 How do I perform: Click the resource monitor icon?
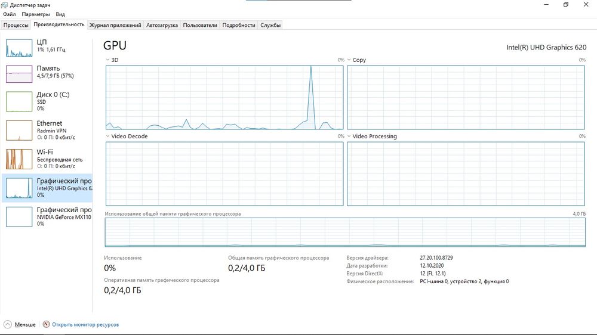tap(46, 324)
